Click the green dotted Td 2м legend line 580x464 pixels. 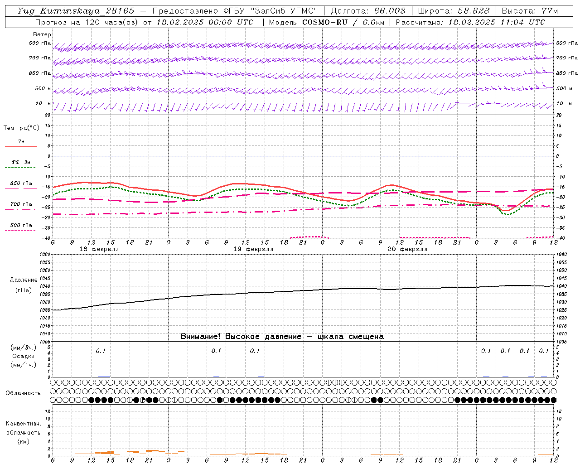(21, 167)
